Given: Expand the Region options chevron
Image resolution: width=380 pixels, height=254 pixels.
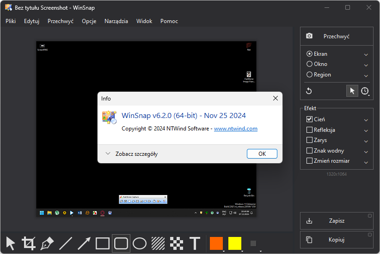Looking at the screenshot, I should click(x=366, y=76).
